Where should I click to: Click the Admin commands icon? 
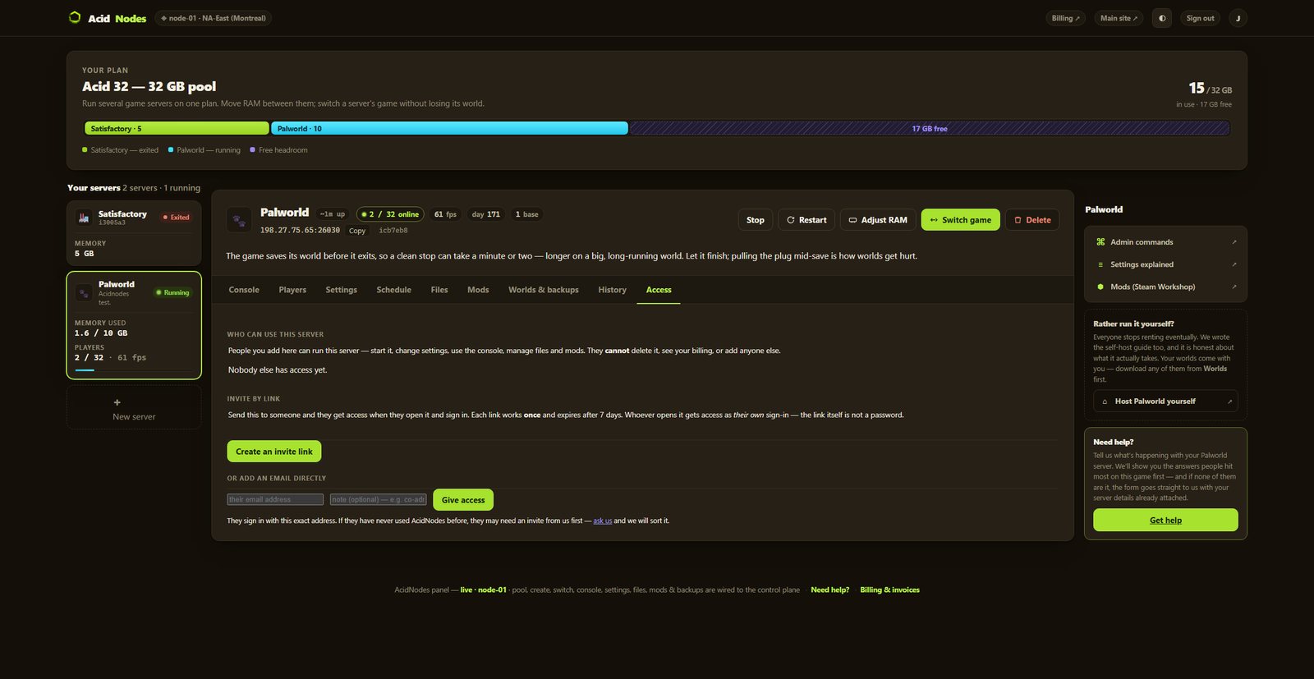pos(1100,242)
